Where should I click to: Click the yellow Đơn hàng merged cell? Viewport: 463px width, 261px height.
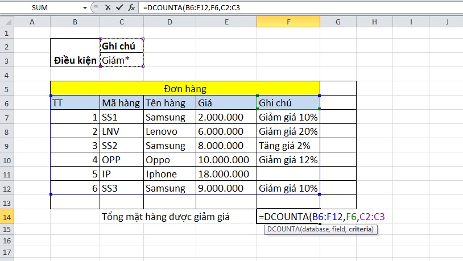185,89
